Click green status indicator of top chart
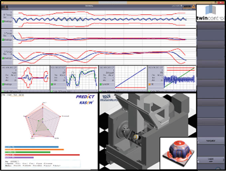Image resolution: width=226 pixels, height=171 pixels. (3, 21)
